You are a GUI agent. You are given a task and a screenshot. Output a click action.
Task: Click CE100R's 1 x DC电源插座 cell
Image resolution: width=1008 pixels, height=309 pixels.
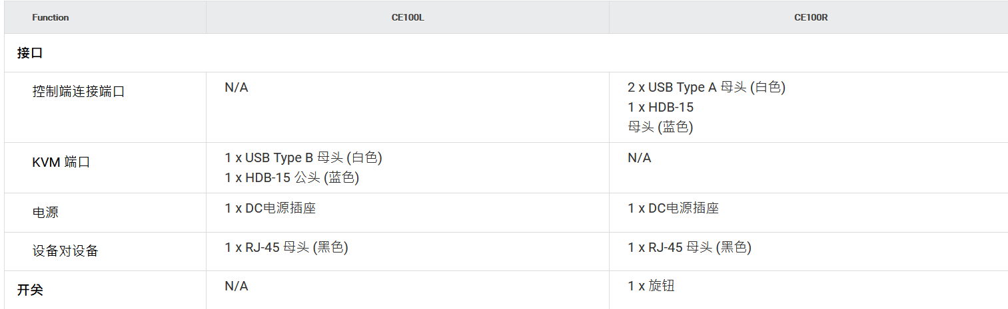(674, 209)
